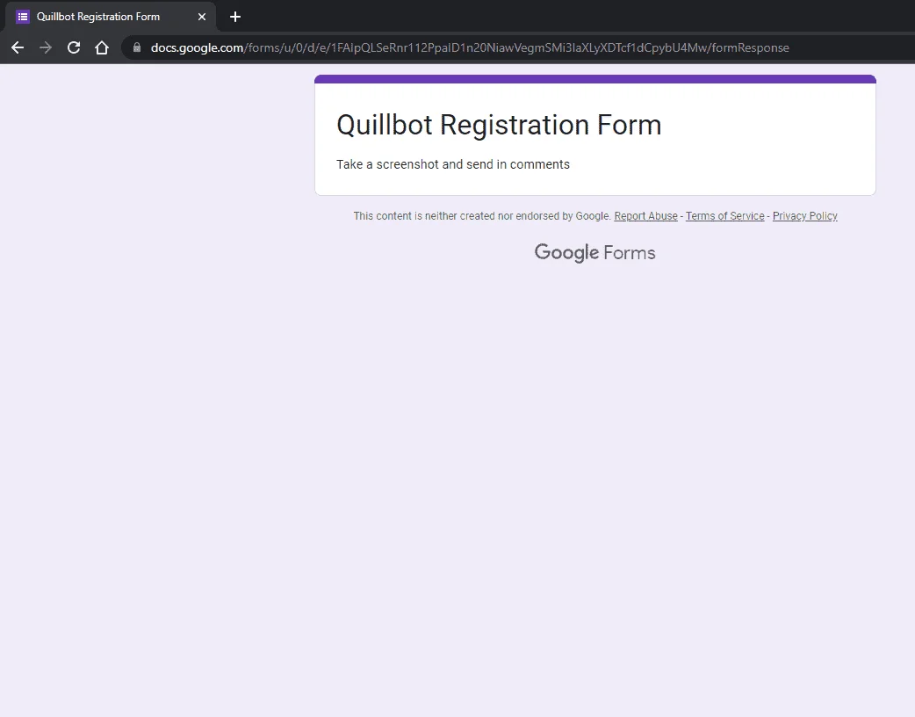The width and height of the screenshot is (915, 717).
Task: Close the Quillbot Registration Form tab
Action: [202, 17]
